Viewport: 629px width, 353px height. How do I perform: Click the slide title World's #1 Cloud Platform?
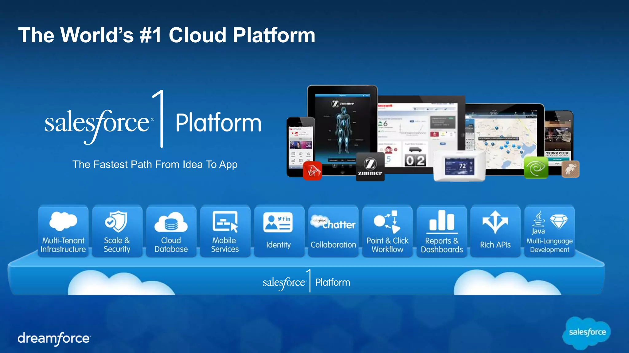point(167,35)
